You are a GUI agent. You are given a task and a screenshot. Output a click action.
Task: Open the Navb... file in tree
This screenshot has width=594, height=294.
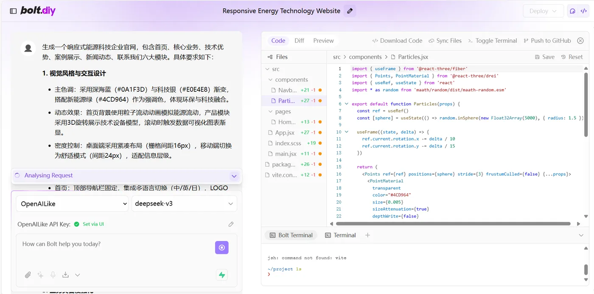tap(294, 90)
